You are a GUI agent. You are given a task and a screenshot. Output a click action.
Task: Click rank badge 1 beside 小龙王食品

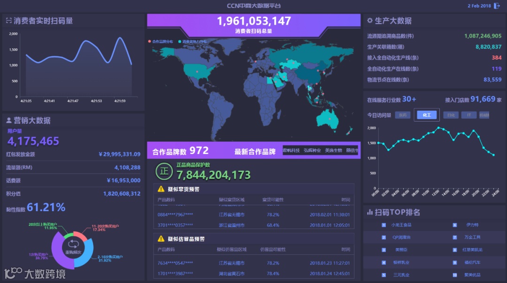click(384, 225)
